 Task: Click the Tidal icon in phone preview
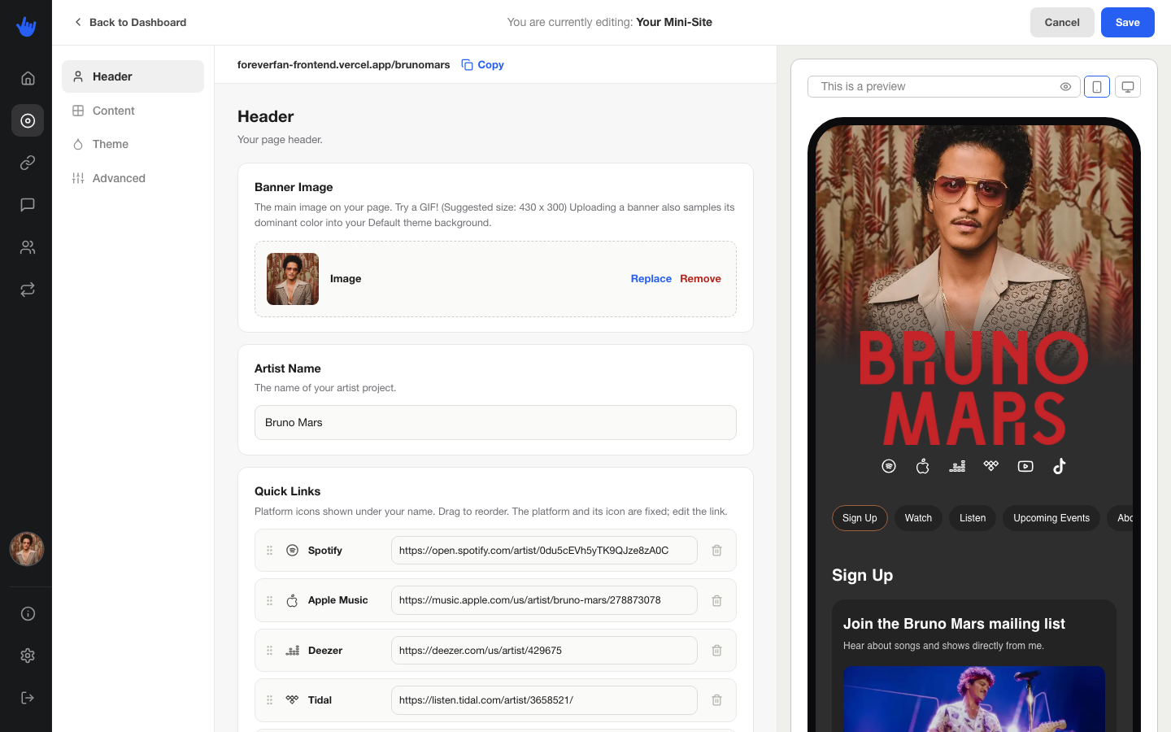[x=990, y=466]
